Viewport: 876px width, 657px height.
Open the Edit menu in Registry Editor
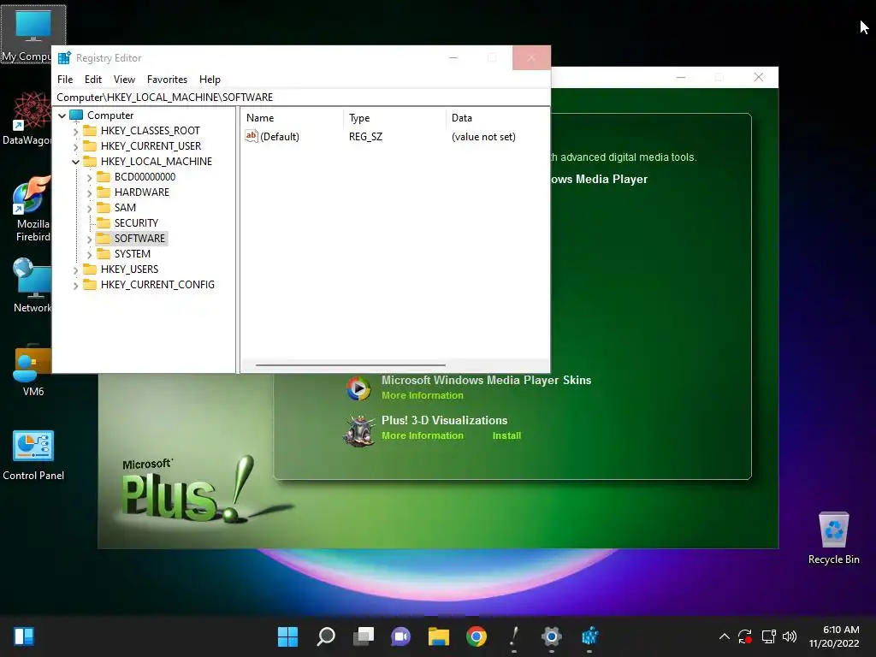(92, 80)
